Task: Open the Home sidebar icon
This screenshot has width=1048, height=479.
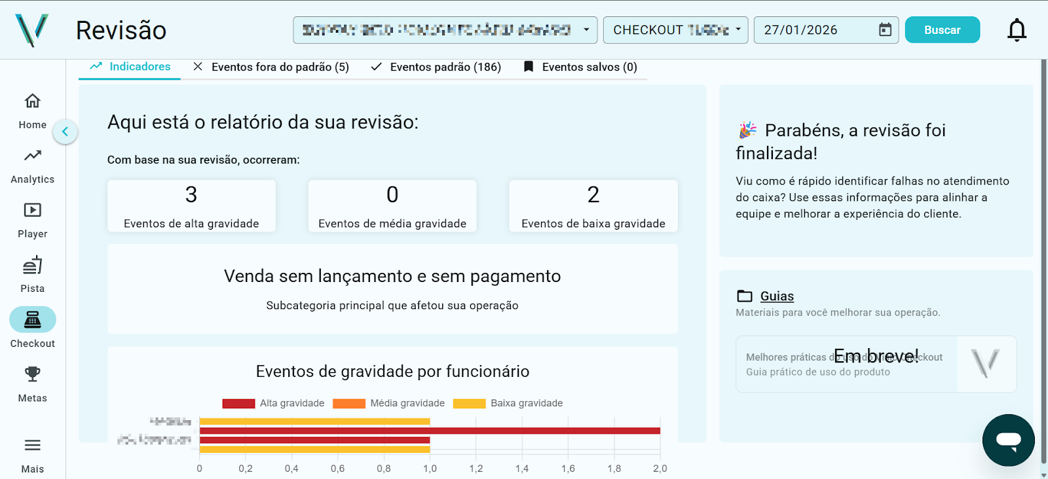Action: coord(32,101)
